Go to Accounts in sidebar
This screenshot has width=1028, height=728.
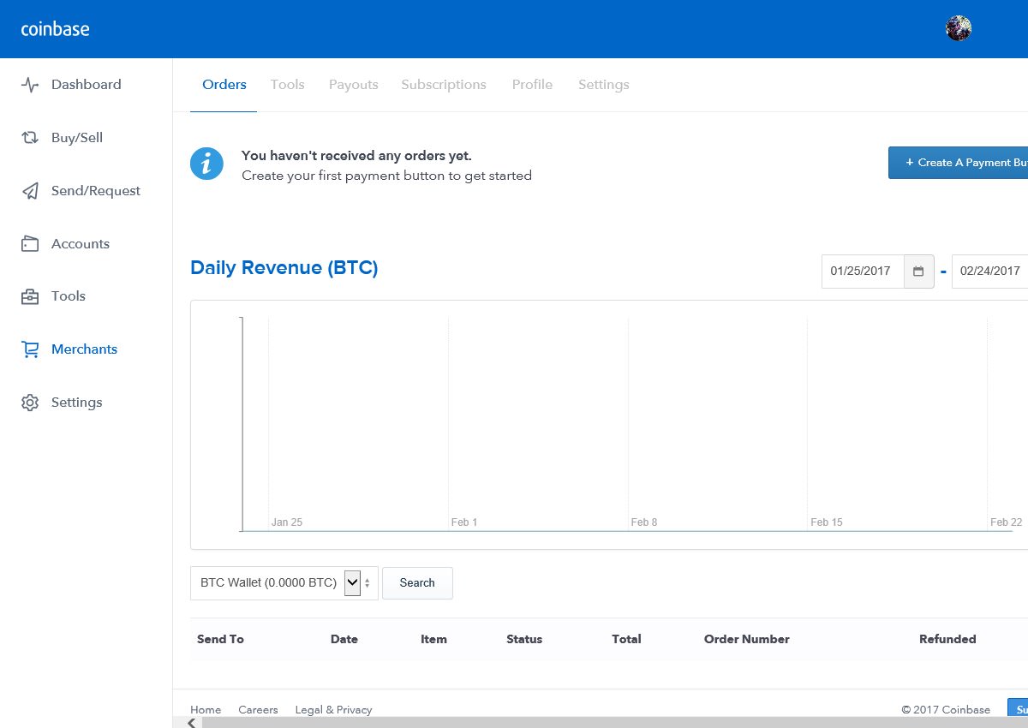tap(81, 244)
